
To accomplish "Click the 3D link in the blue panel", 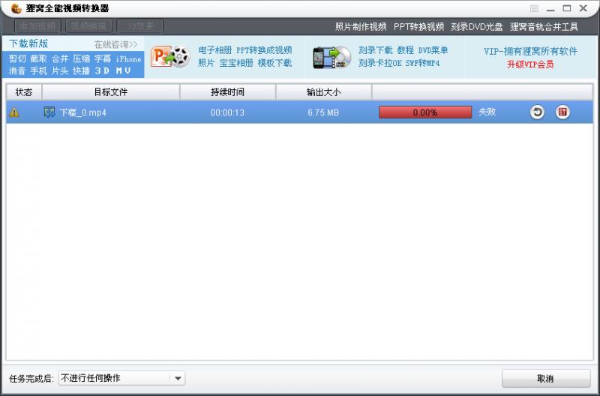I will pyautogui.click(x=102, y=70).
